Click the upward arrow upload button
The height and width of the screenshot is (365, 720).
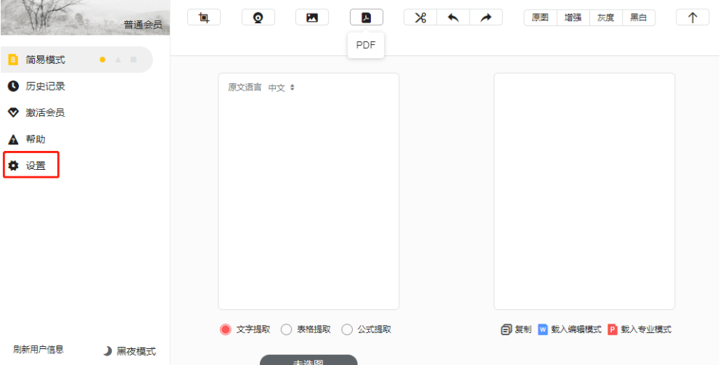click(x=692, y=17)
